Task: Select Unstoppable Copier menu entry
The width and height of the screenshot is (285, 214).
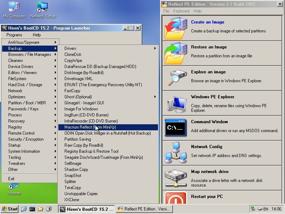Action: click(108, 194)
